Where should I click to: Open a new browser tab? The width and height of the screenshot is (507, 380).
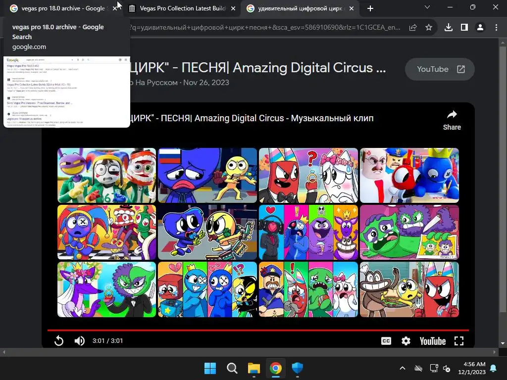[x=370, y=9]
